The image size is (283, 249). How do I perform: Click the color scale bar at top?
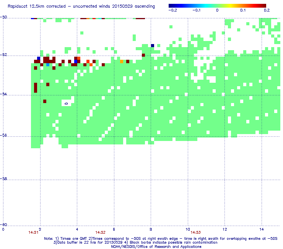pos(217,6)
